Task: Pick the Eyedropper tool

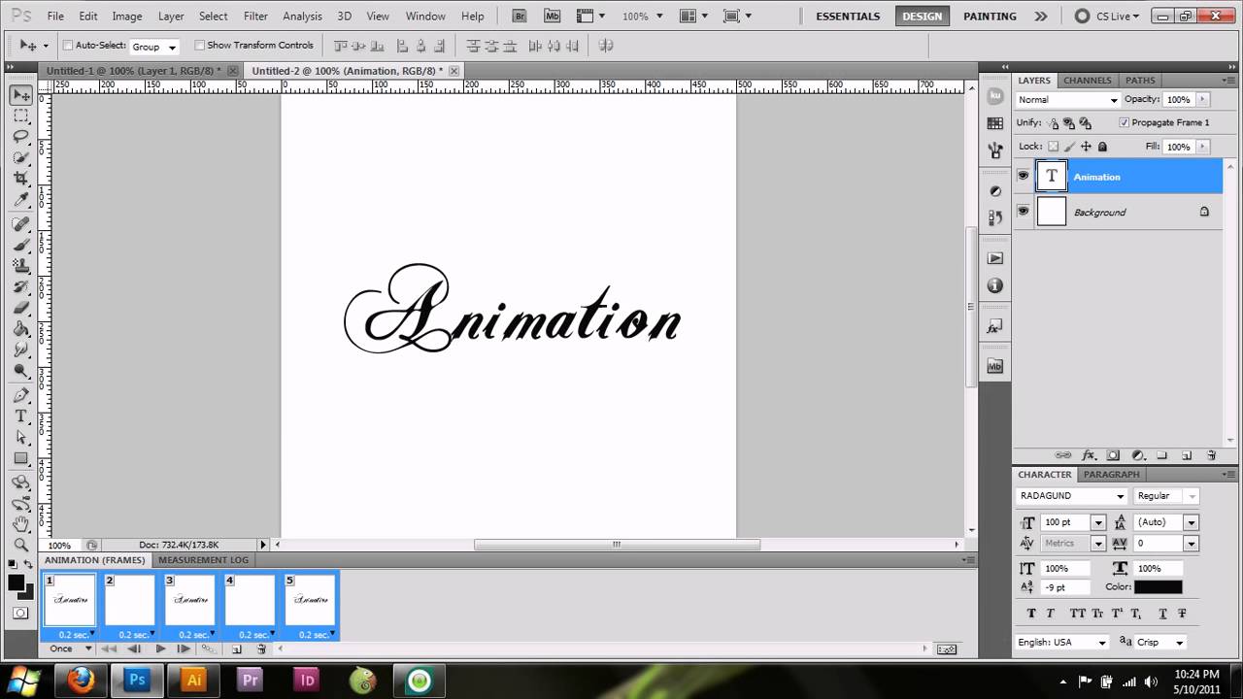Action: coord(20,200)
